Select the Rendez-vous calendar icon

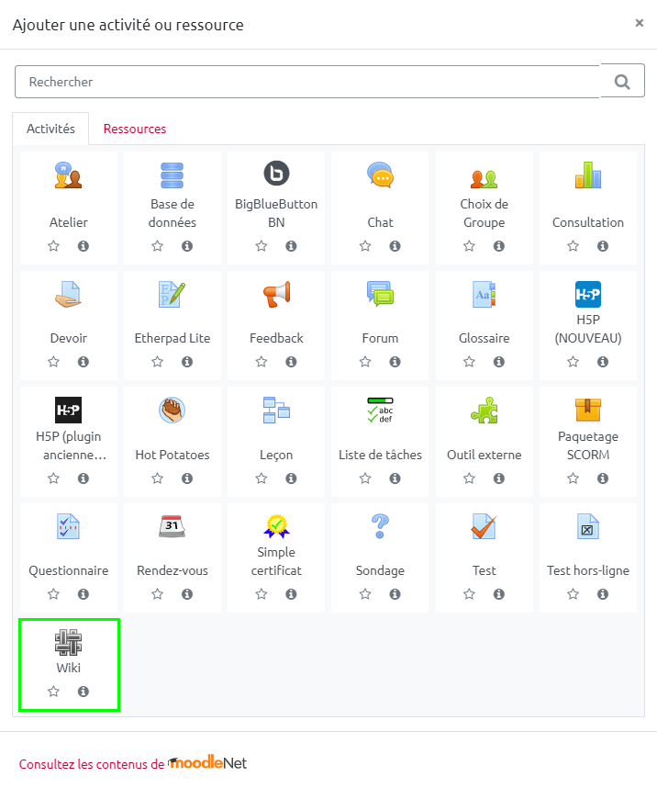coord(173,526)
